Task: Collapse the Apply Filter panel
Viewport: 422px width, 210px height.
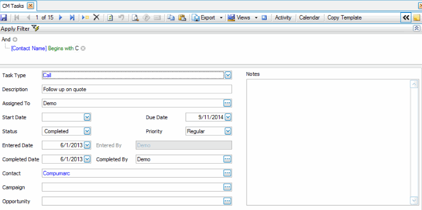Action: 416,28
